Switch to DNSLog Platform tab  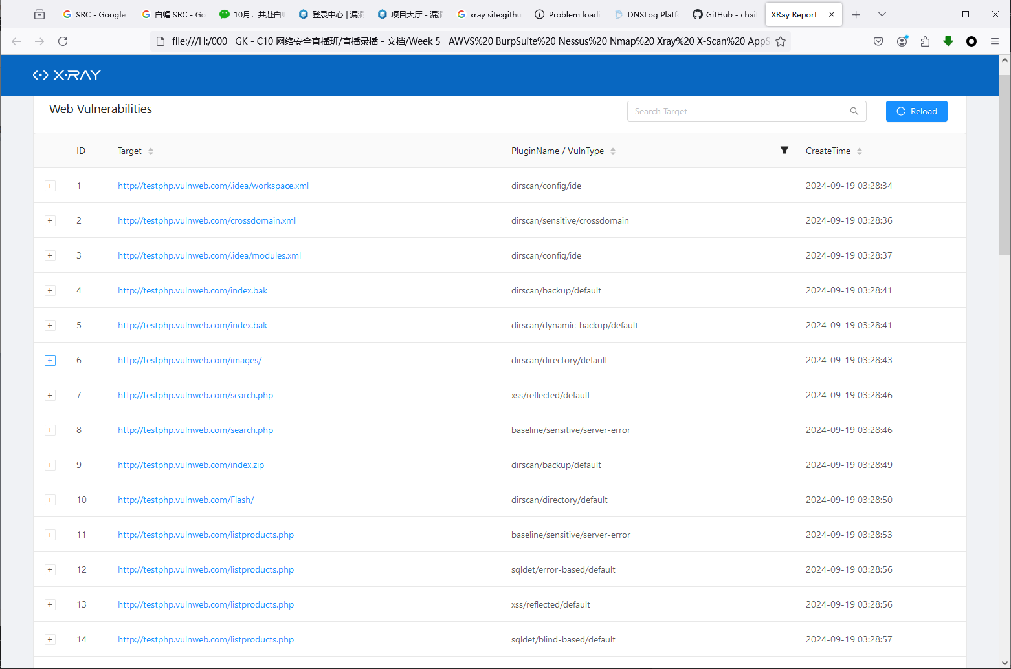pos(647,14)
